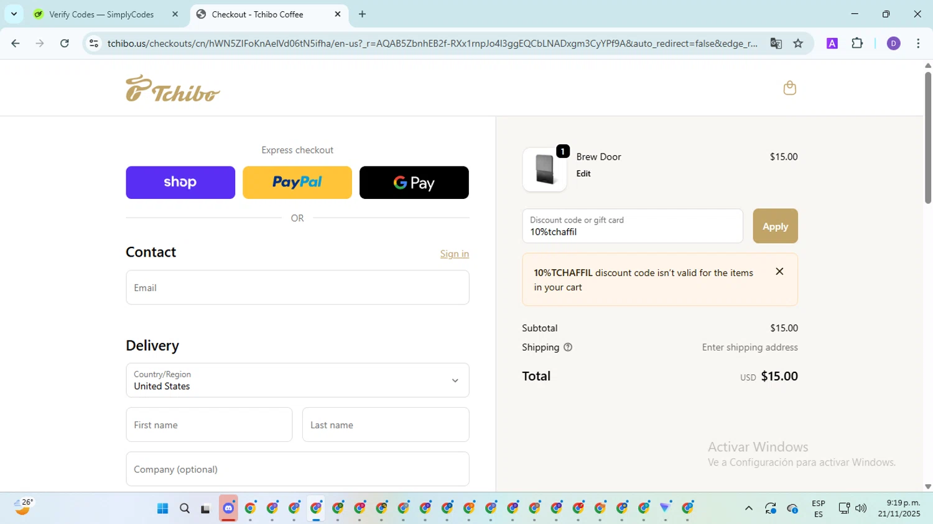This screenshot has width=933, height=524.
Task: Click the Sign in link
Action: pos(455,254)
